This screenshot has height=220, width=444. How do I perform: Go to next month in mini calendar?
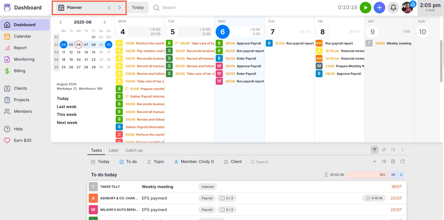point(105,22)
